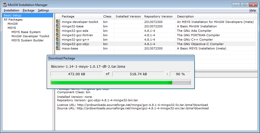Select Basic Setup in the sidebar
The width and height of the screenshot is (260, 133).
(28, 15)
